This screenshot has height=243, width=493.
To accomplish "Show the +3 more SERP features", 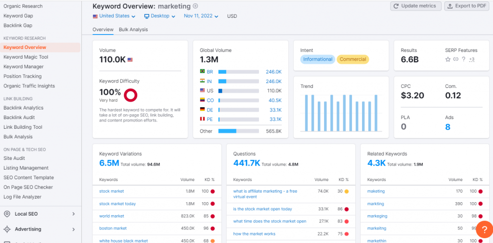I will (x=472, y=59).
